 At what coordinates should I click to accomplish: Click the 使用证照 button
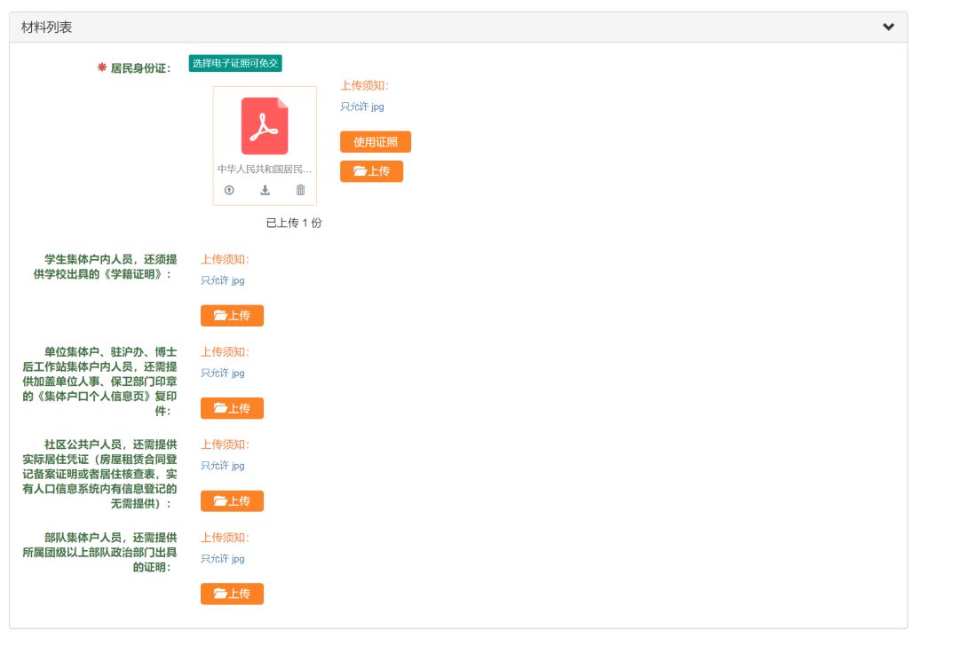(x=375, y=142)
